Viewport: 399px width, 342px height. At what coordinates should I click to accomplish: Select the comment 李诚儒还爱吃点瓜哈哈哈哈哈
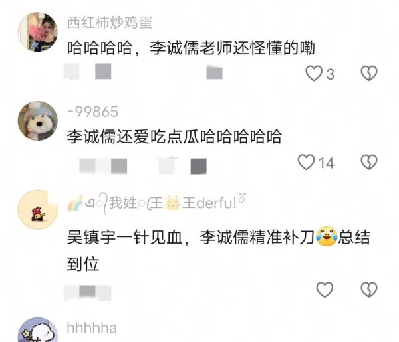tap(174, 137)
